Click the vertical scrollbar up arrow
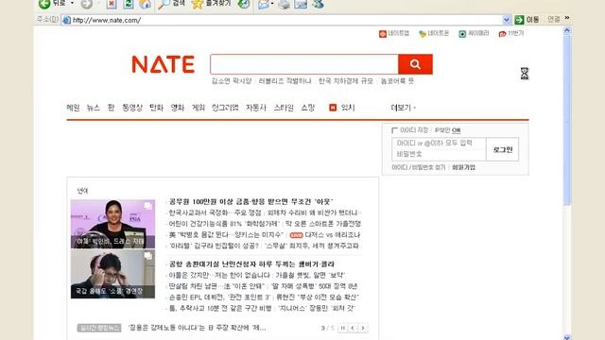 (x=566, y=31)
